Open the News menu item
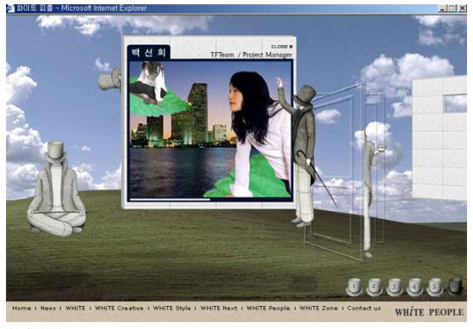The width and height of the screenshot is (473, 329). [x=48, y=309]
